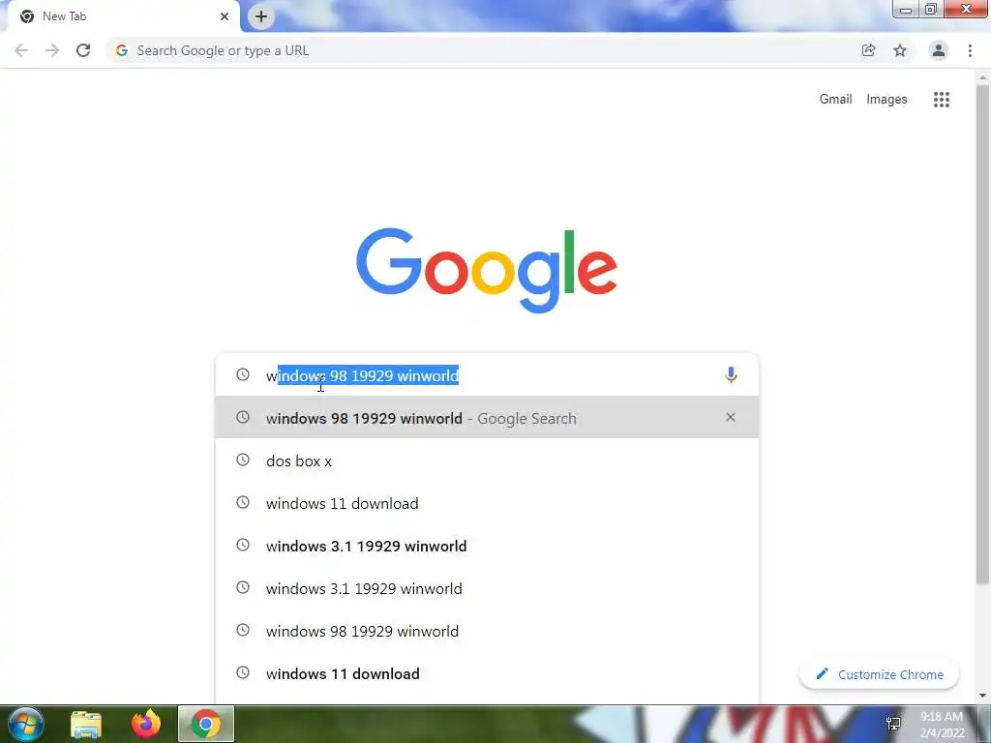Viewport: 991px width, 743px height.
Task: Select highlighted 'windows 98 19929 winworld - Google Search' suggestion
Action: pyautogui.click(x=487, y=418)
